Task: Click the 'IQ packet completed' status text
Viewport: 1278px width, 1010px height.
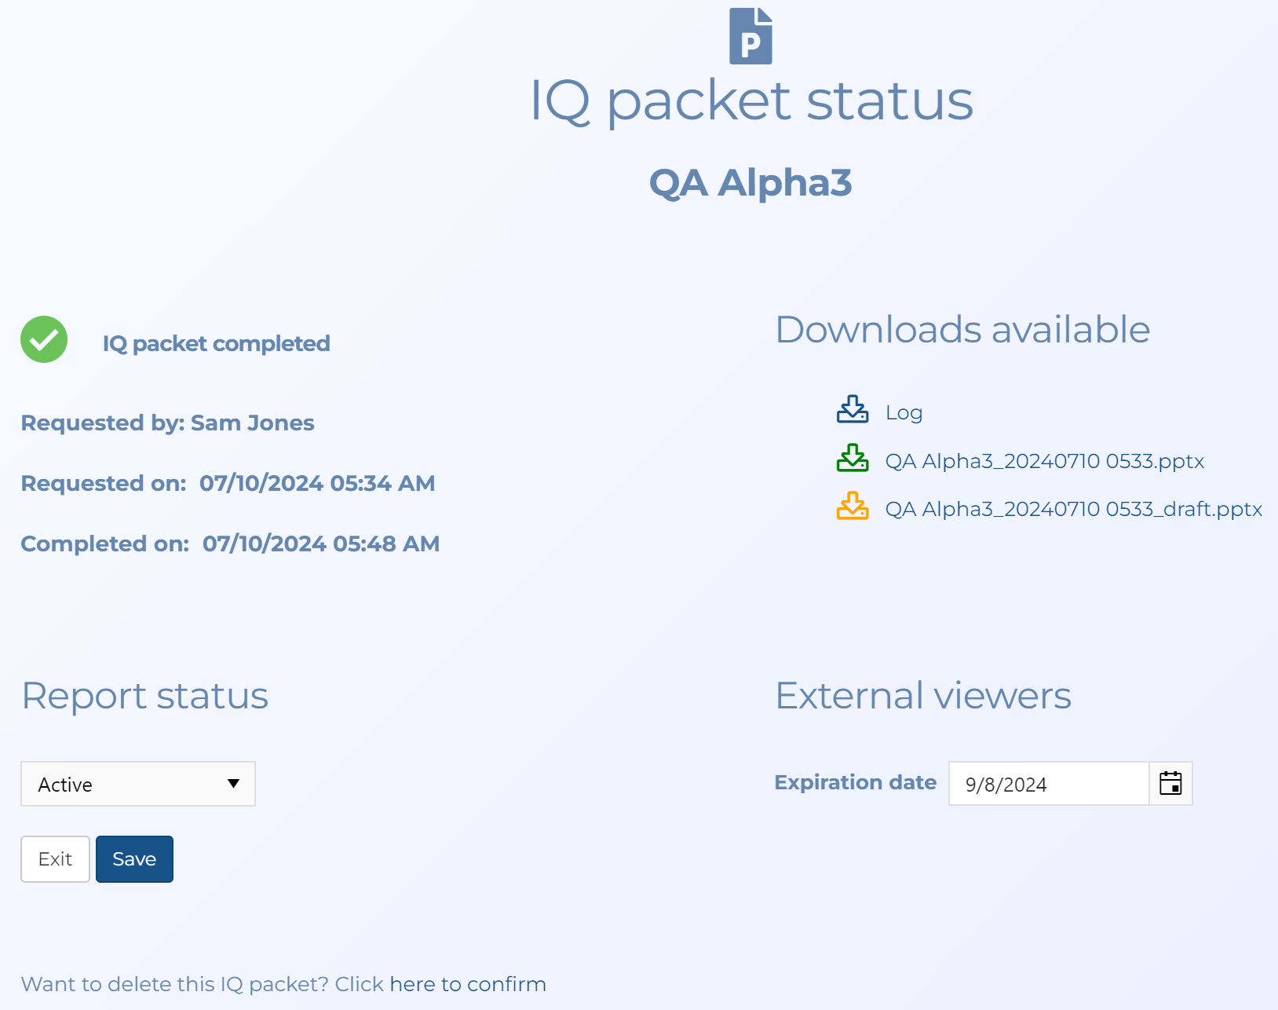Action: point(216,343)
